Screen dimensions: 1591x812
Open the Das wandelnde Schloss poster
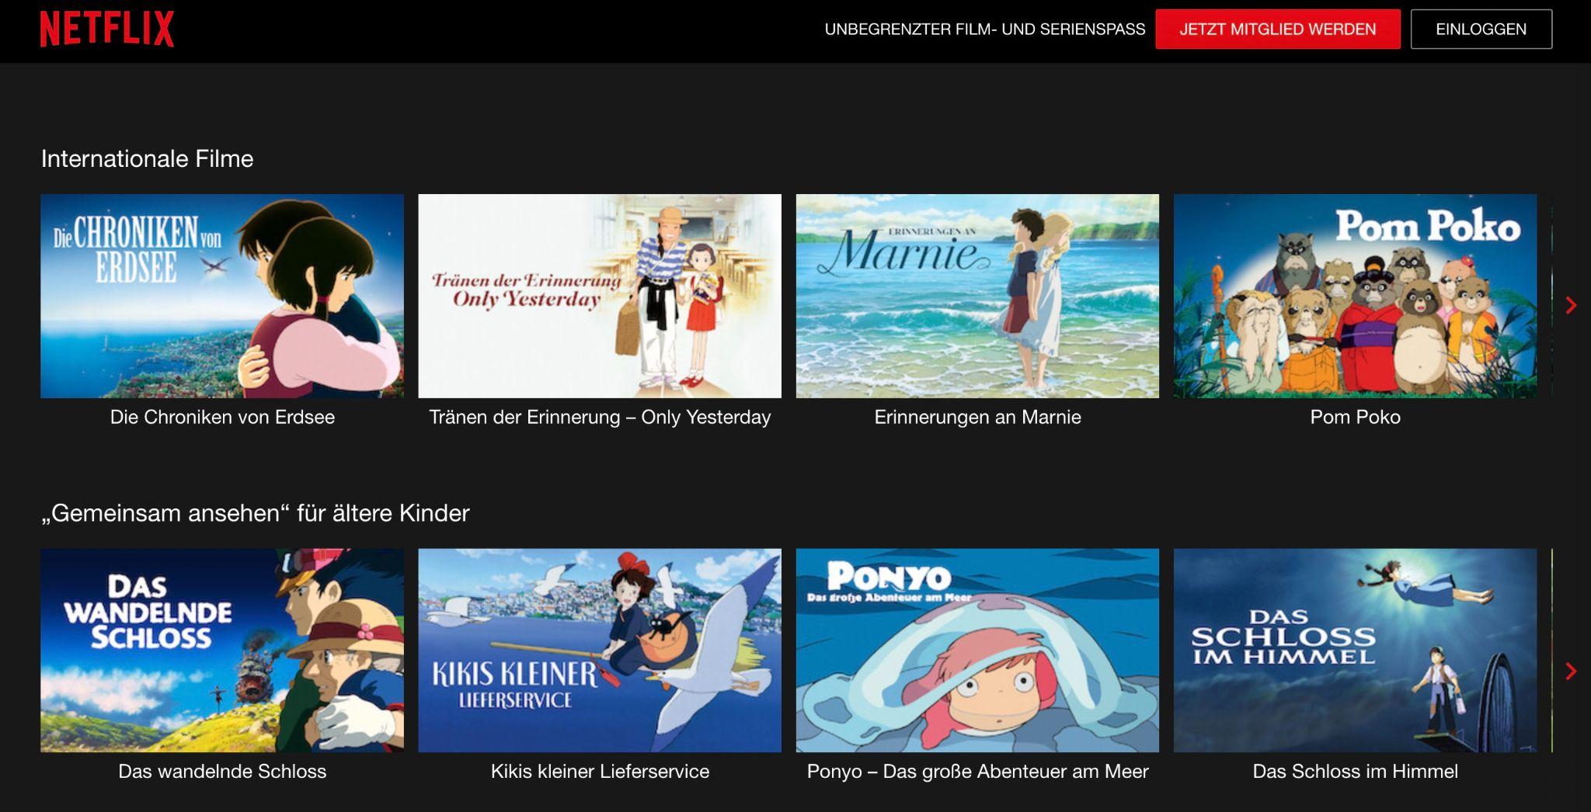pyautogui.click(x=222, y=651)
